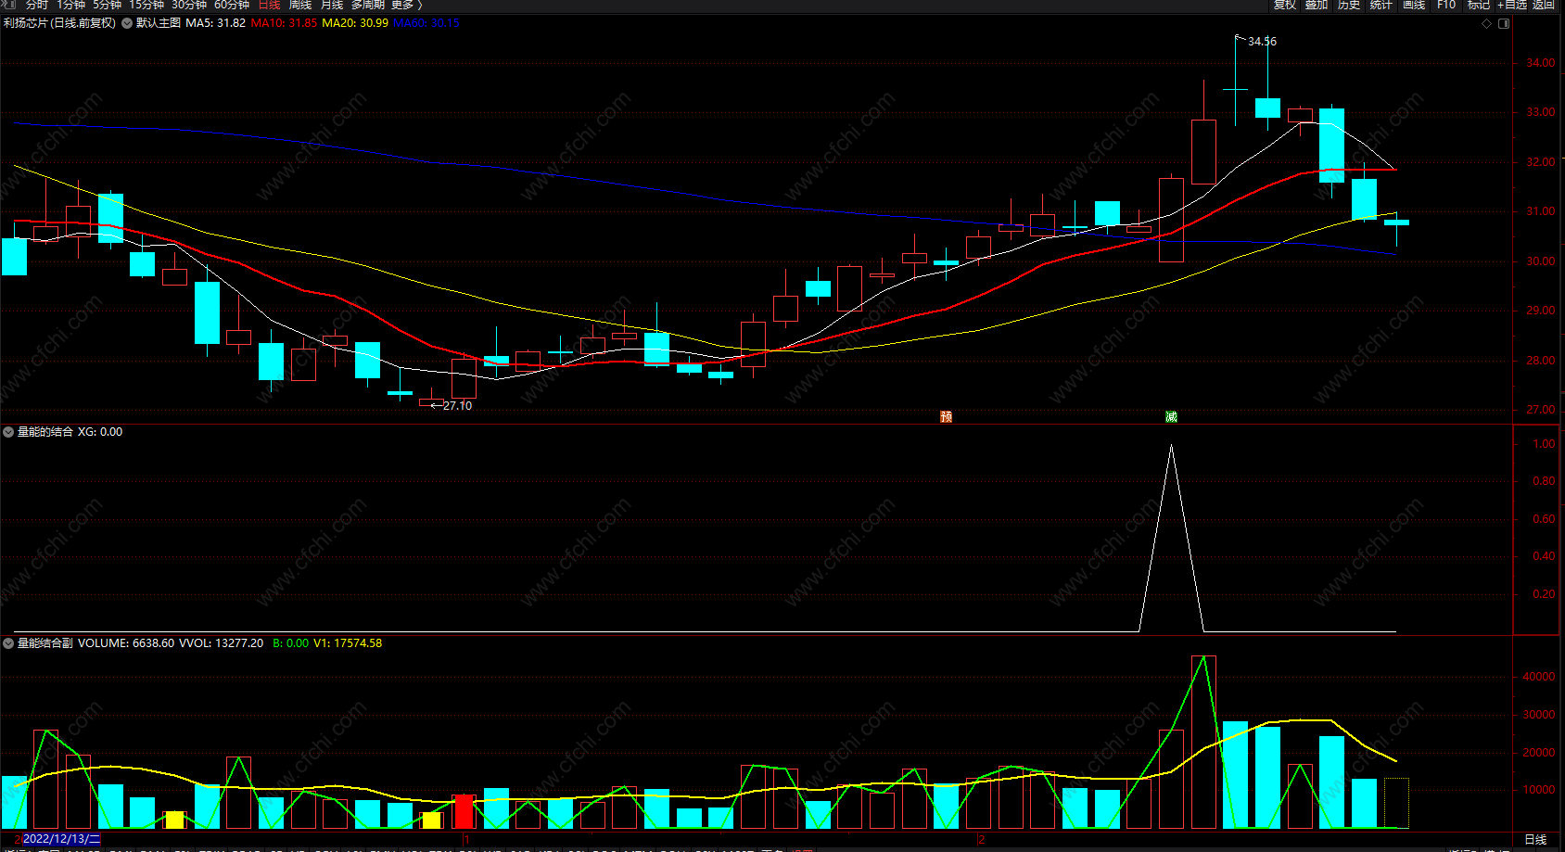Click the 减 reduction marker on the chart
1565x852 pixels.
(1171, 416)
